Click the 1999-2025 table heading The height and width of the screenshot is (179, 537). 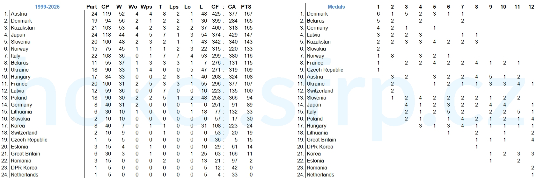click(x=47, y=7)
